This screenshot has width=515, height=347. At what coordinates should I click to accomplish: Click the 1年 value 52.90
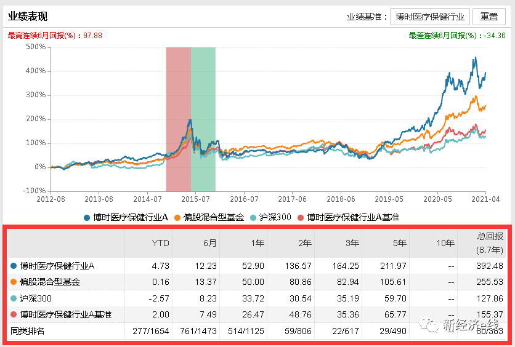coord(253,266)
